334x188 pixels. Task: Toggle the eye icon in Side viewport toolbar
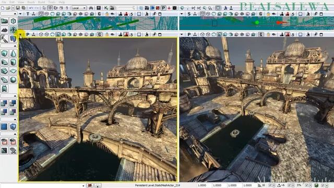(273, 14)
